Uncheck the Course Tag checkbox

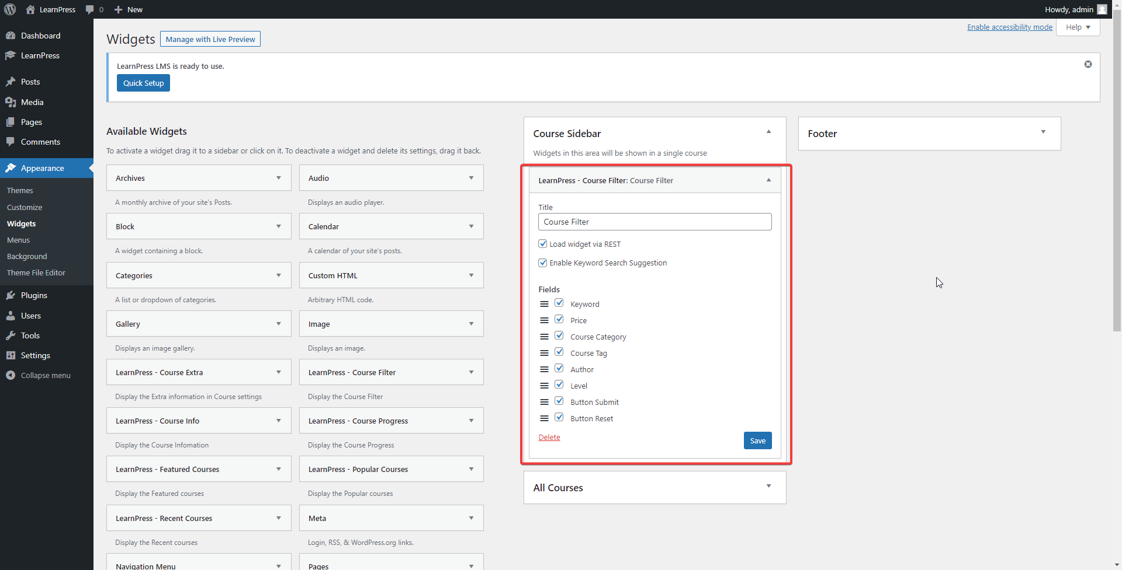pyautogui.click(x=559, y=352)
